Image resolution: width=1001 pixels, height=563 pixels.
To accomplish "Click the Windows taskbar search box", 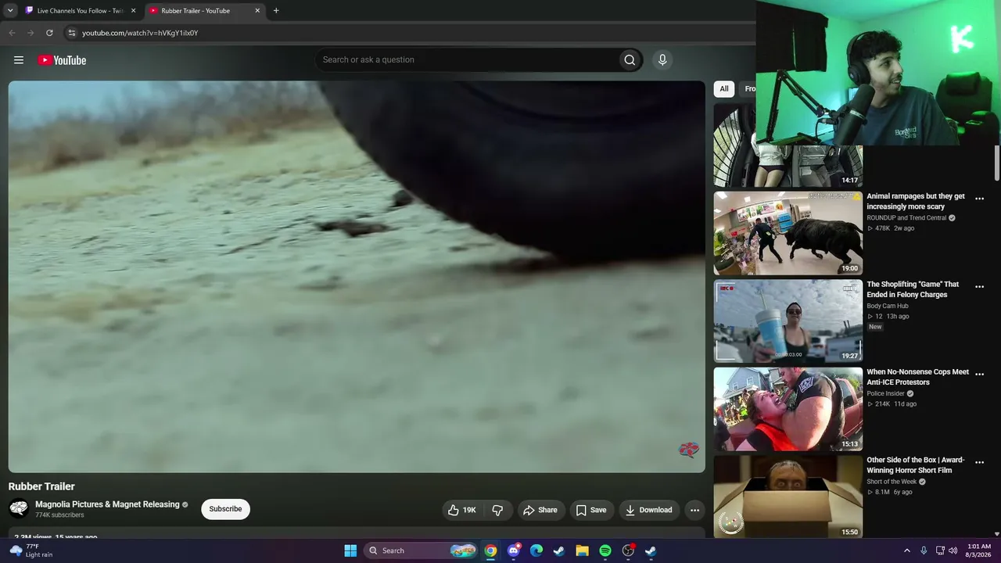I will pos(421,550).
